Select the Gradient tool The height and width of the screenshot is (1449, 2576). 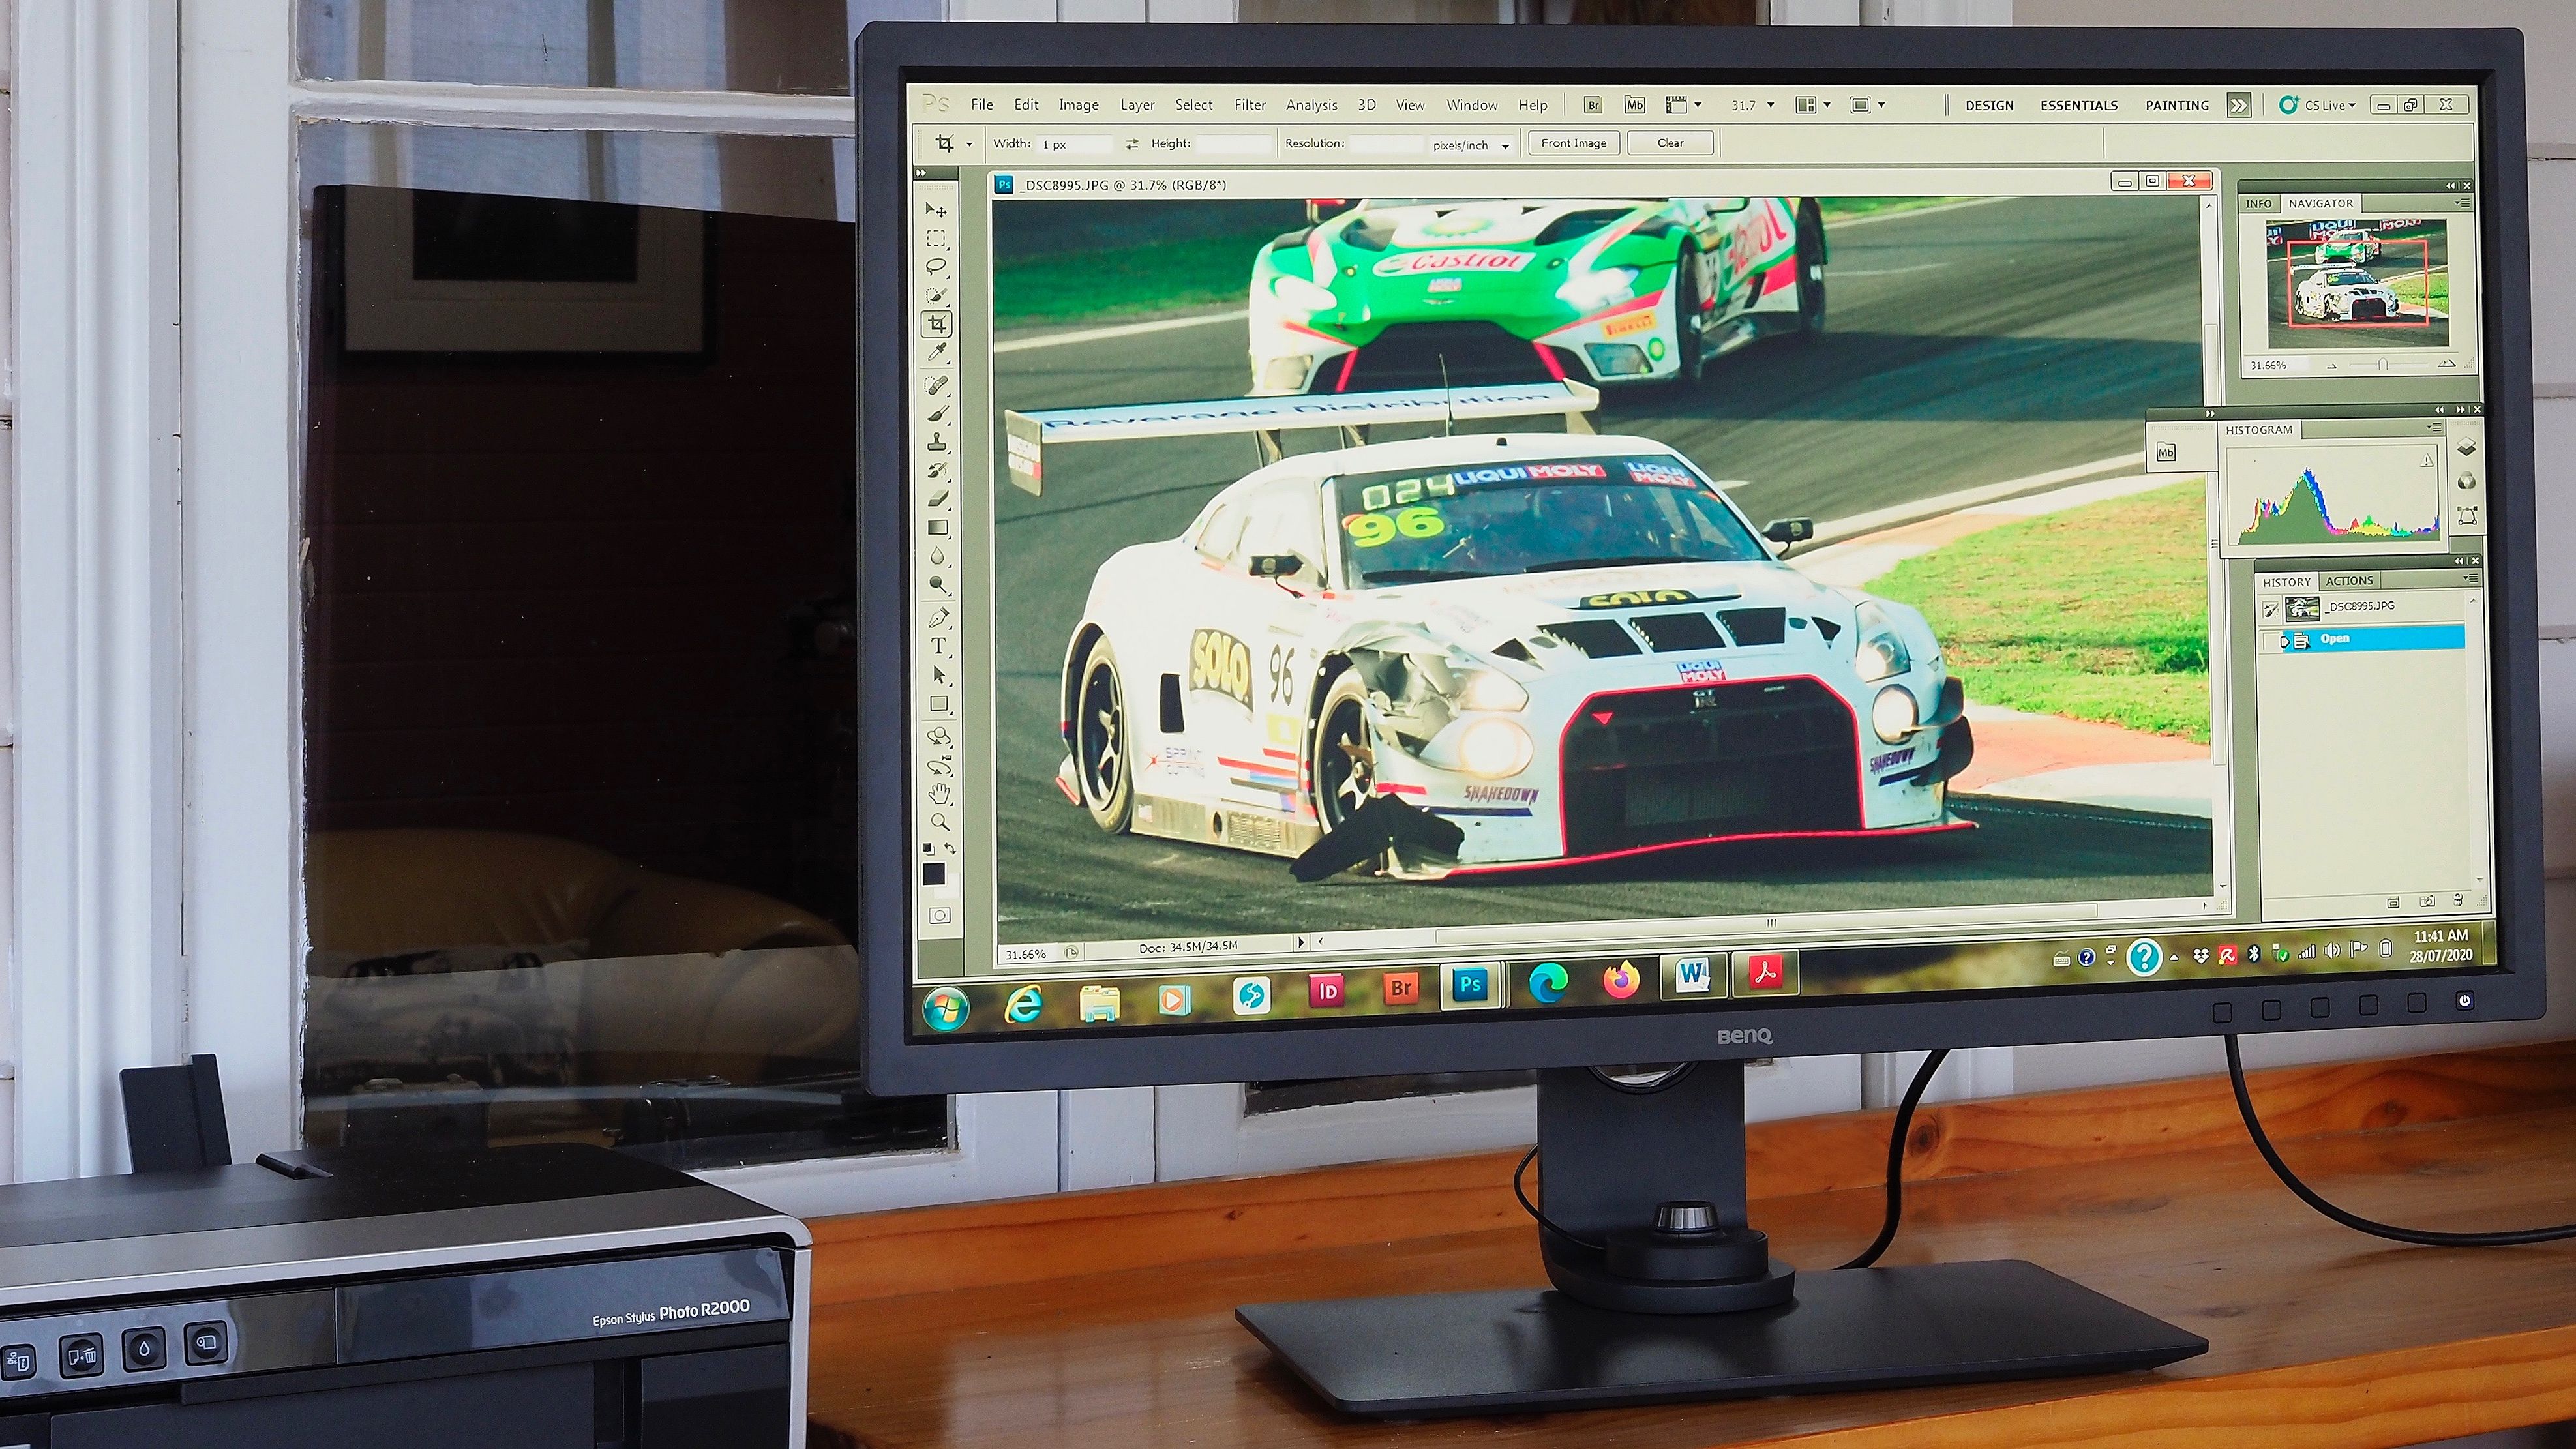(x=938, y=527)
